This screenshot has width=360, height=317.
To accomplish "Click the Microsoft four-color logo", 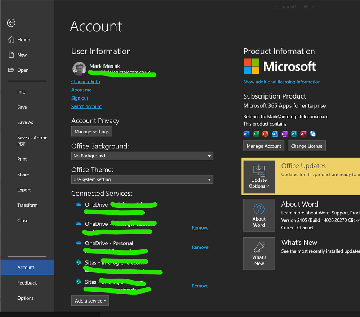I will click(x=252, y=66).
